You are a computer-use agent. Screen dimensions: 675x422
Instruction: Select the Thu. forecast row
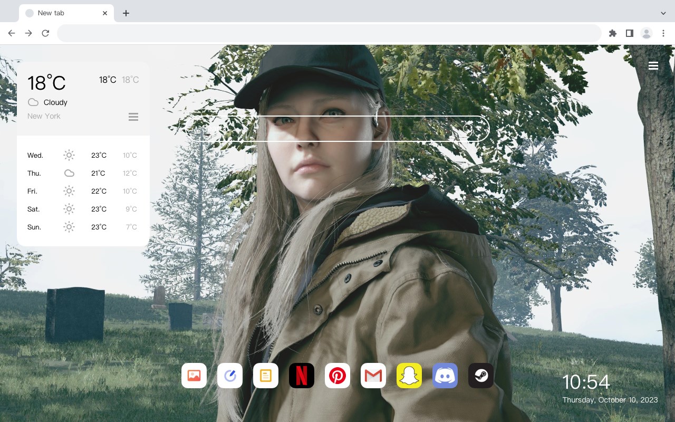[x=83, y=173]
